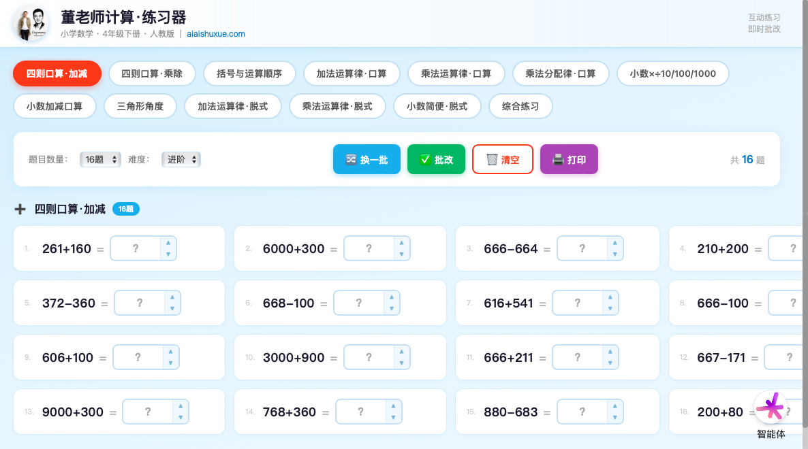
Task: Click the teacher avatar logo
Action: tap(31, 24)
